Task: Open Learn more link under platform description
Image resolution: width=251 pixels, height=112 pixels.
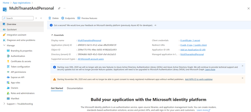Action: pyautogui.click(x=203, y=110)
